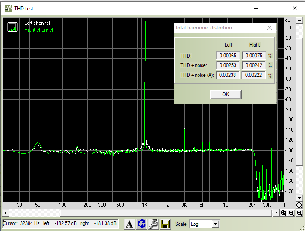This screenshot has width=305, height=231.
Task: Click the Total harmonic distortion dialog title
Action: 203,28
